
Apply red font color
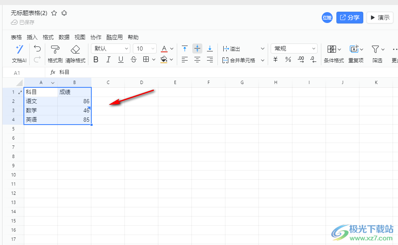tap(164, 48)
